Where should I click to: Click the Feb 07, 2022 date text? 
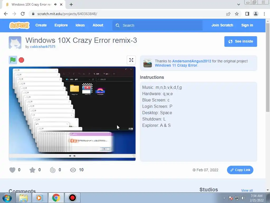coord(207,170)
